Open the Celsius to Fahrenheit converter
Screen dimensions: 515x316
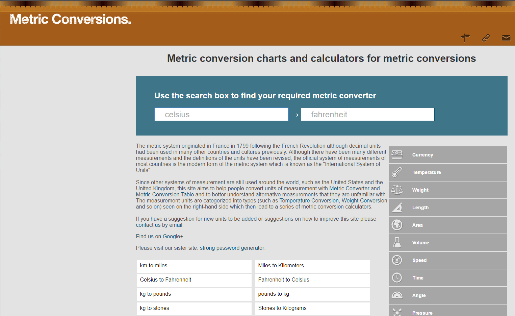pos(165,280)
